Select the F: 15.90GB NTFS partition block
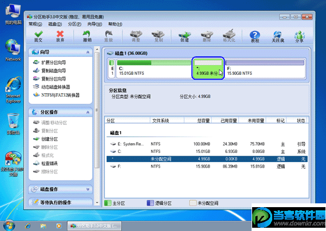Viewport: 326px width, 231px height. click(x=265, y=68)
